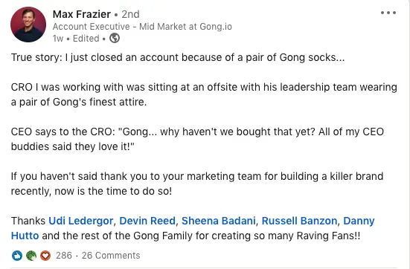
Task: Open the Max Frazier profile name link
Action: tap(82, 14)
